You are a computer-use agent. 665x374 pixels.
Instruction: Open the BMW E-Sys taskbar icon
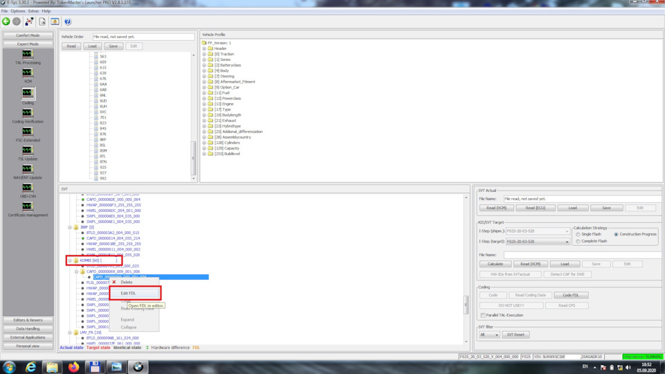point(138,367)
